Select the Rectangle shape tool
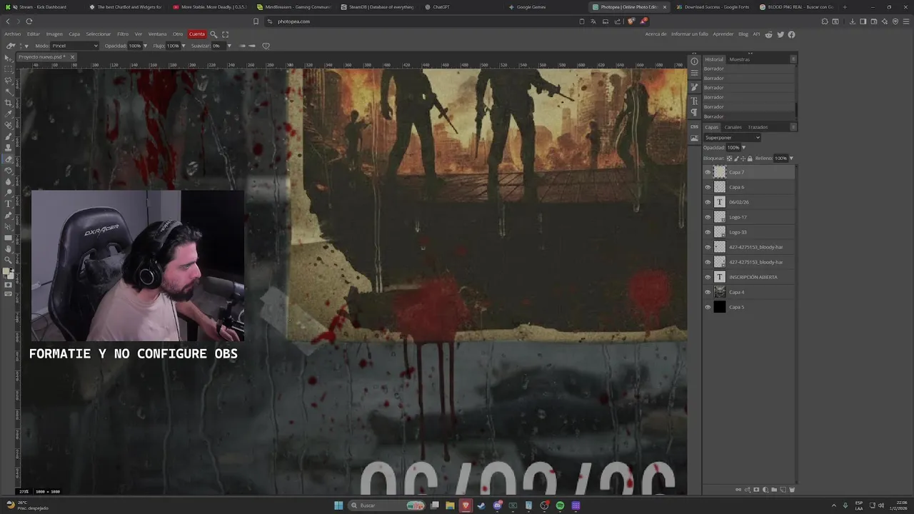The image size is (914, 514). [x=9, y=238]
